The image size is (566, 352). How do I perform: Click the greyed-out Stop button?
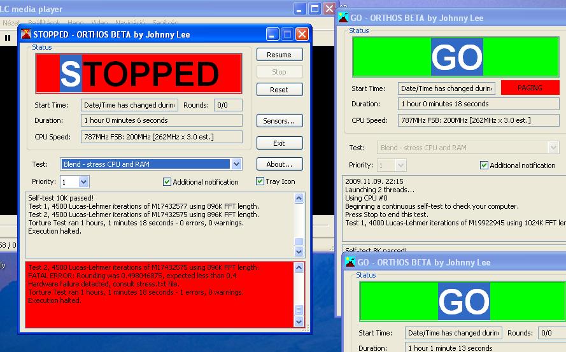(279, 72)
